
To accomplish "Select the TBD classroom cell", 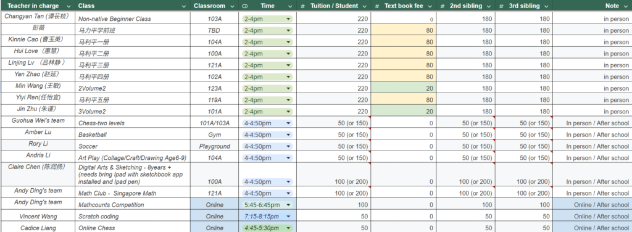I will (x=214, y=30).
